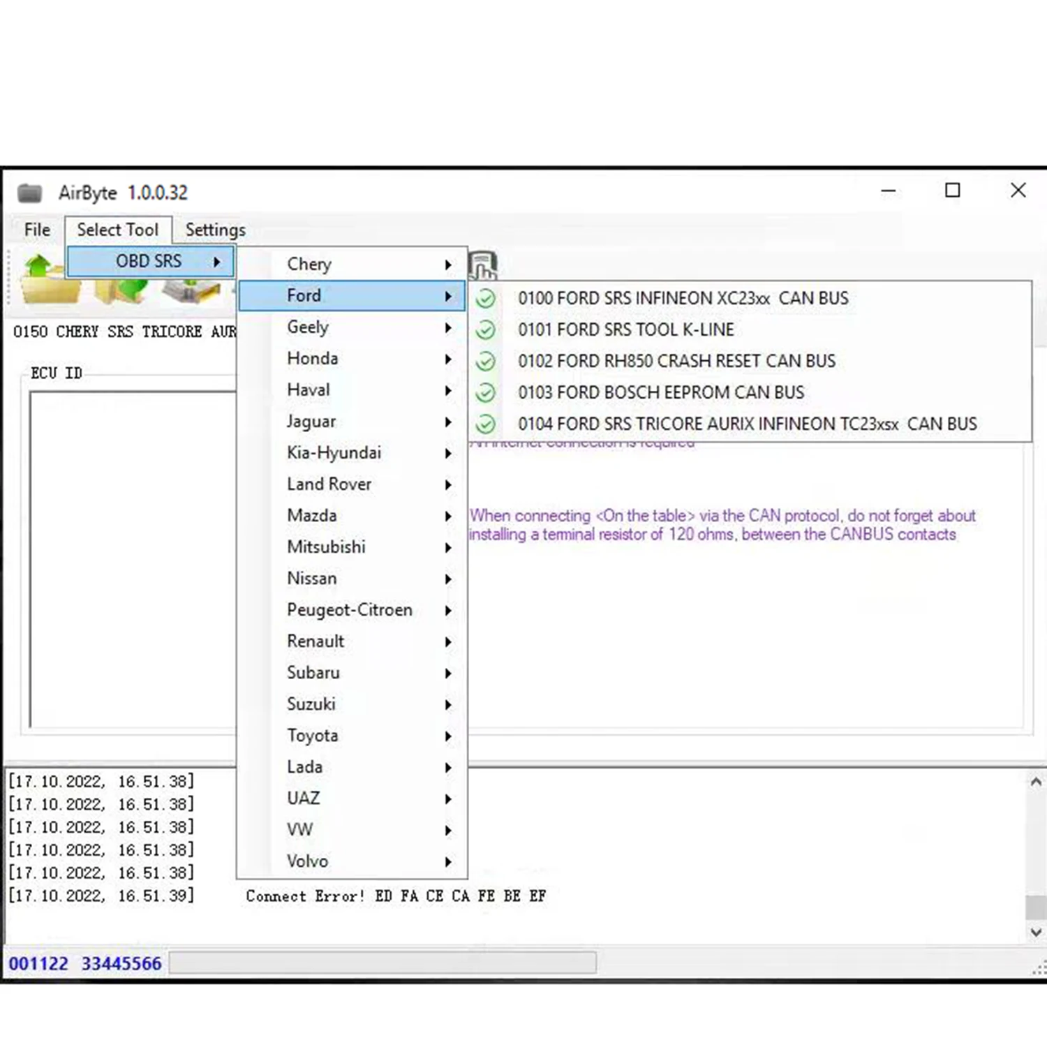The height and width of the screenshot is (1047, 1047).
Task: Maximize the AirByte window
Action: (x=953, y=191)
